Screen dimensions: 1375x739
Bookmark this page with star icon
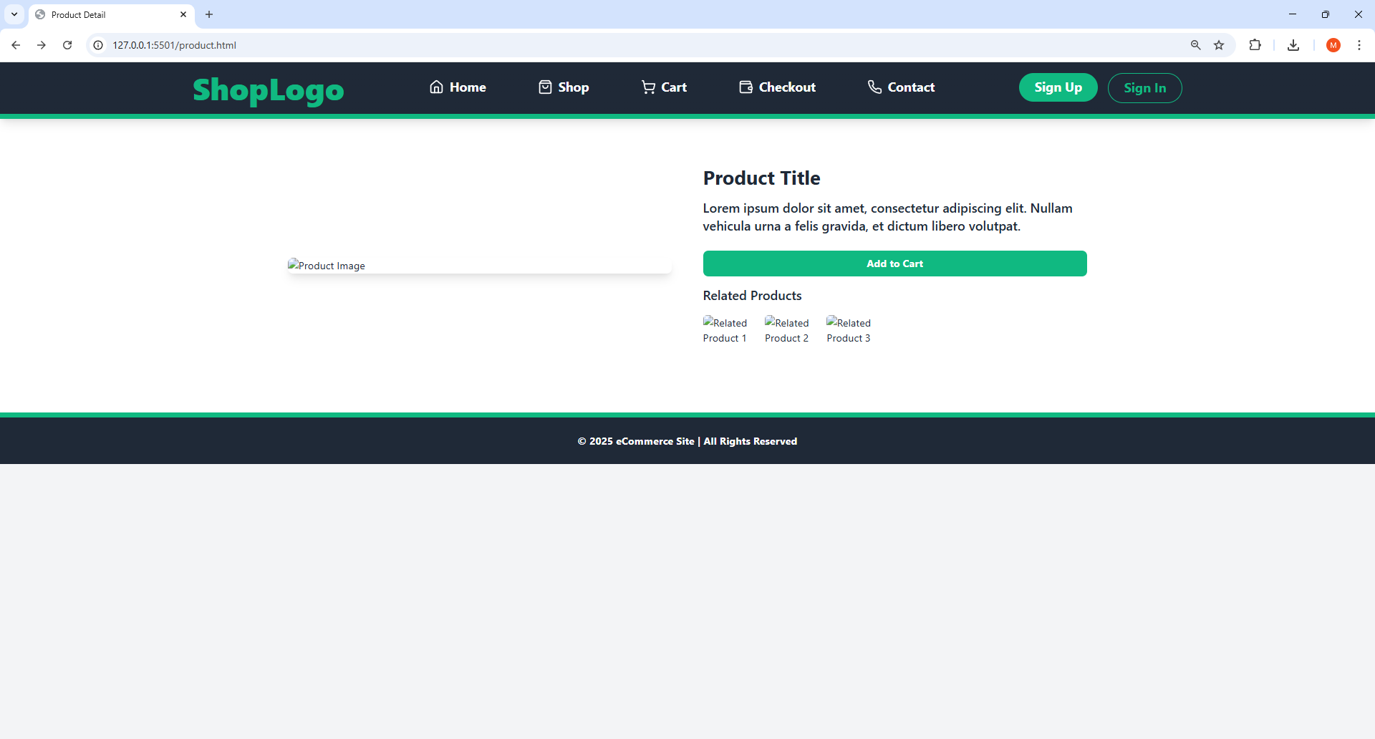click(1219, 45)
